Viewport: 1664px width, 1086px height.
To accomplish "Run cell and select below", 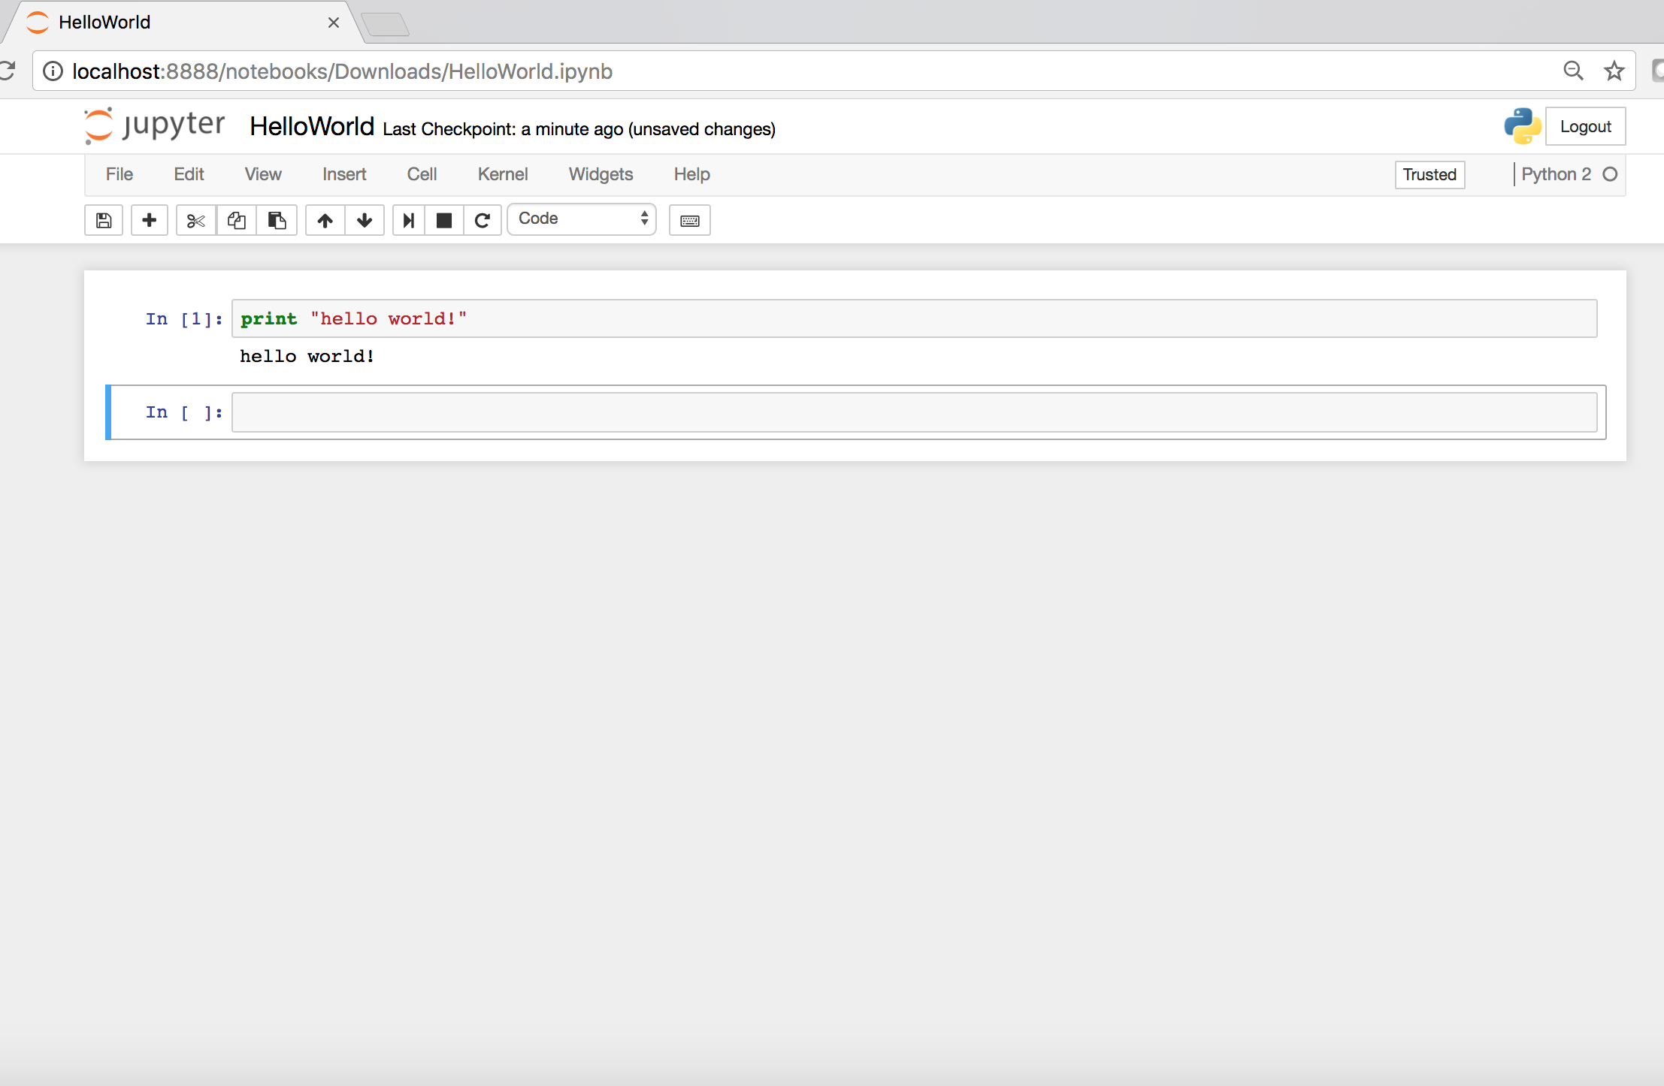I will 408,220.
